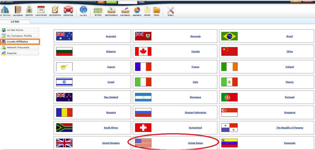Screen dimensions: 315x150
Task: Click the search input field beside Find
Action: tap(127, 2)
